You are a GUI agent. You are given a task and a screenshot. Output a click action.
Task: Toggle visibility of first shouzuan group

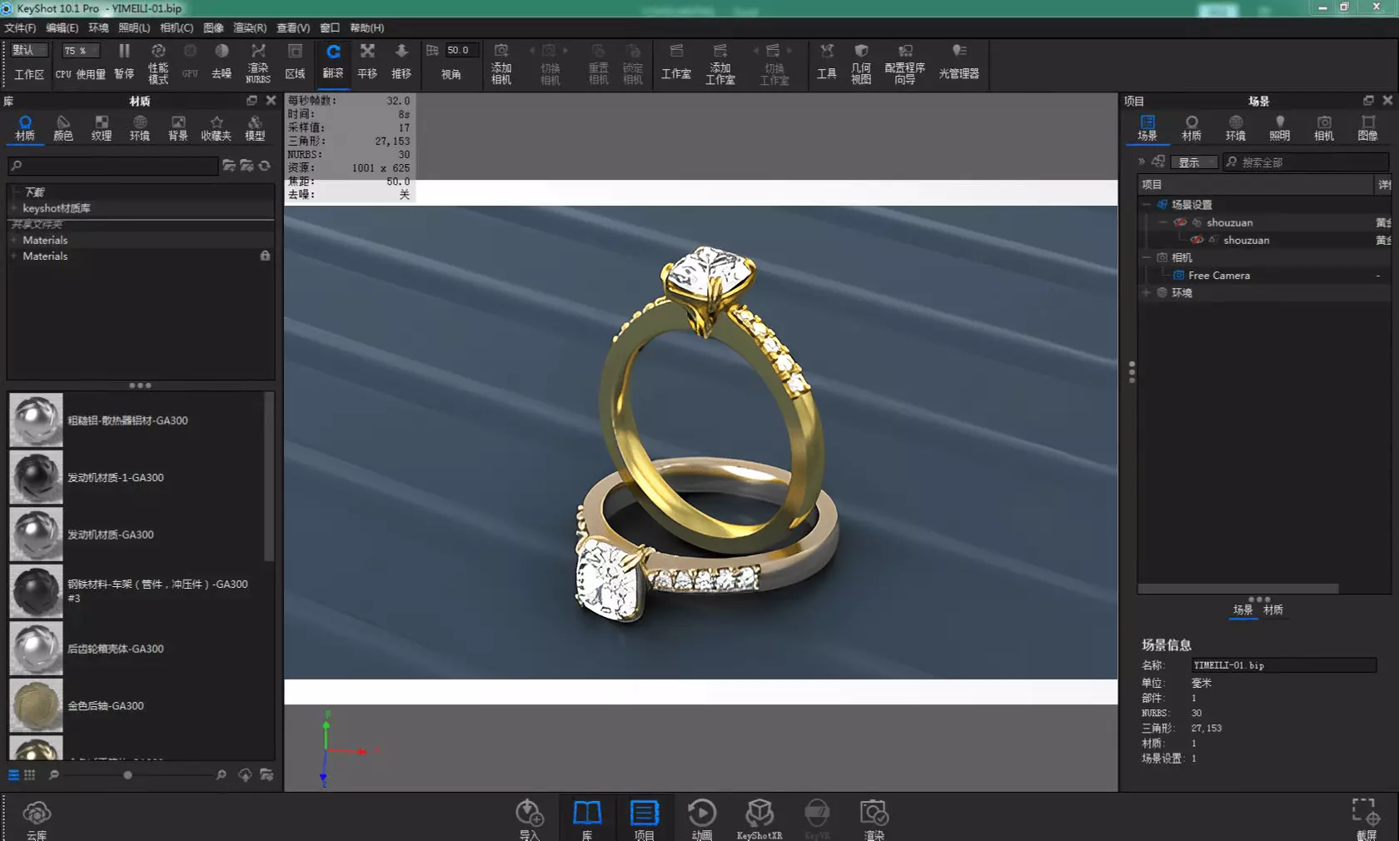coord(1180,222)
